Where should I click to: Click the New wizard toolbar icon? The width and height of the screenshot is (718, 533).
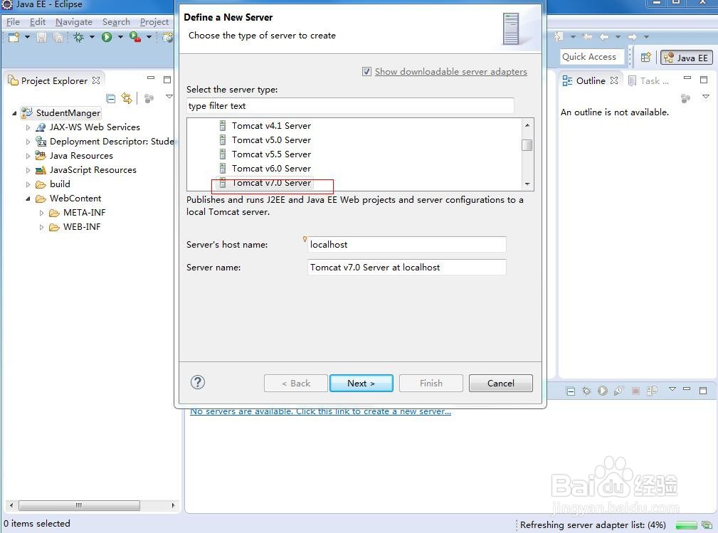tap(14, 37)
